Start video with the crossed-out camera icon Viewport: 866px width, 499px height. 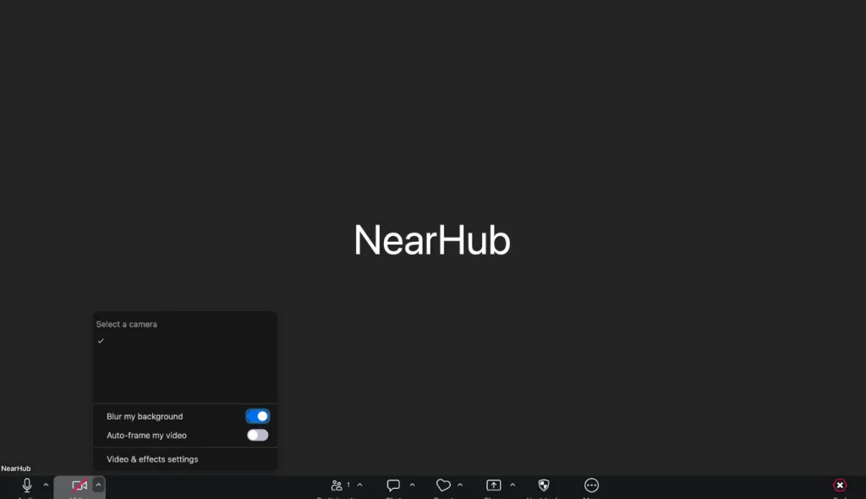pyautogui.click(x=79, y=485)
